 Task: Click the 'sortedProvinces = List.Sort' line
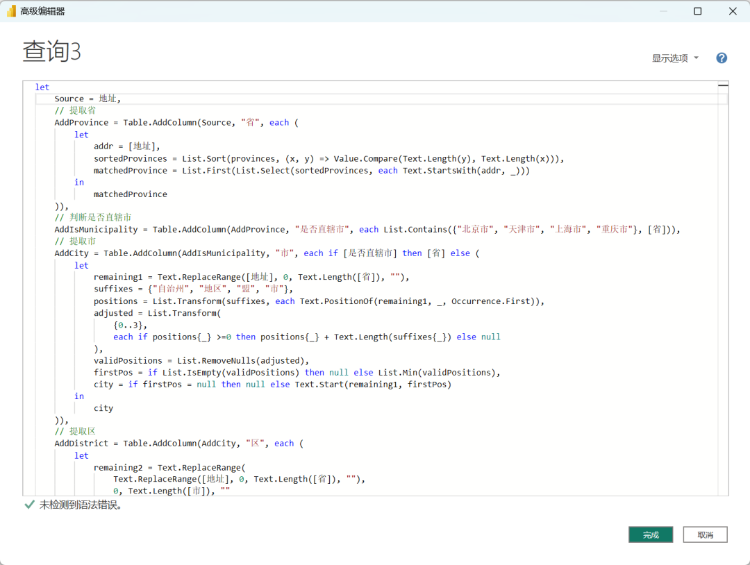tap(328, 158)
